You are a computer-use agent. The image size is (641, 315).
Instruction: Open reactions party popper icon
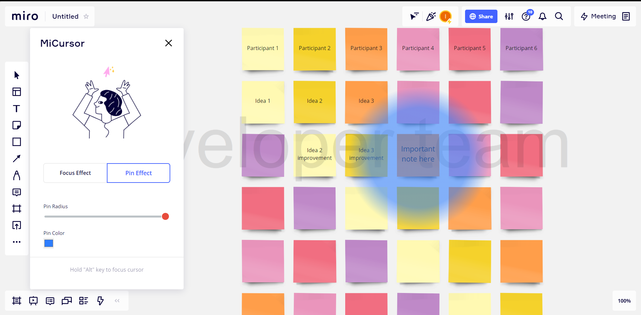pos(431,16)
